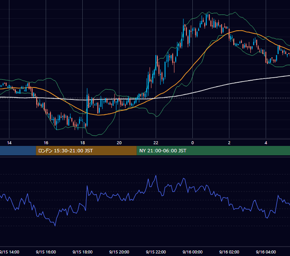Select the ロンドン 15:30-21:00 JST session bar

[x=86, y=151]
